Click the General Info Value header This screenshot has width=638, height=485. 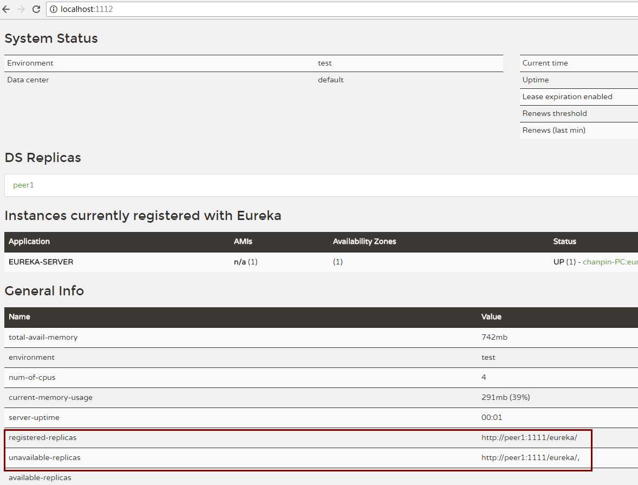pos(491,317)
